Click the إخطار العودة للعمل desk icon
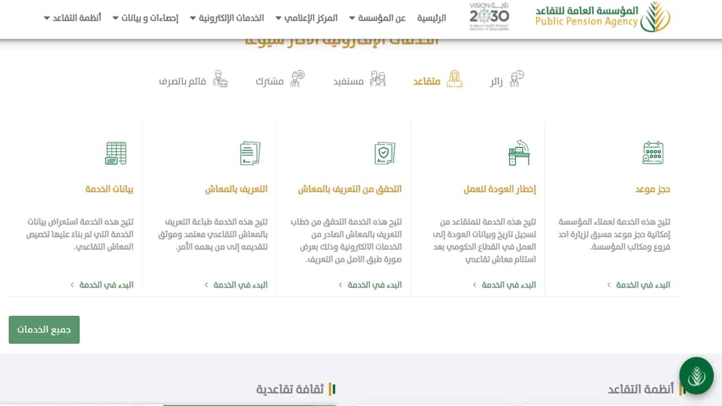The width and height of the screenshot is (722, 406). pos(519,153)
